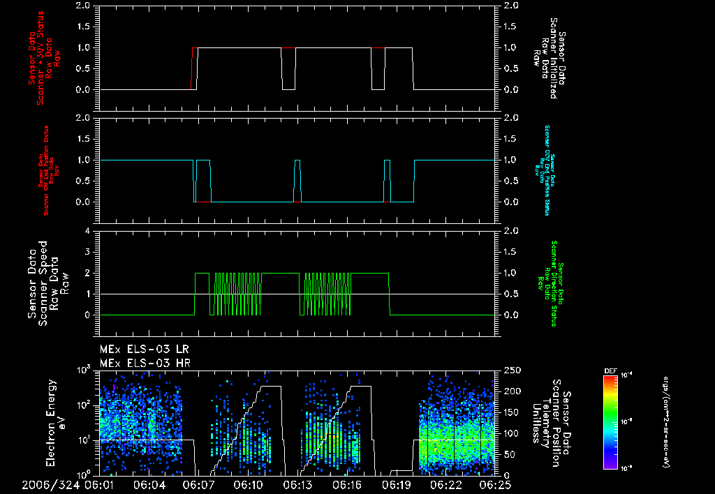
Task: Click the DEF color scale bar
Action: (x=610, y=422)
